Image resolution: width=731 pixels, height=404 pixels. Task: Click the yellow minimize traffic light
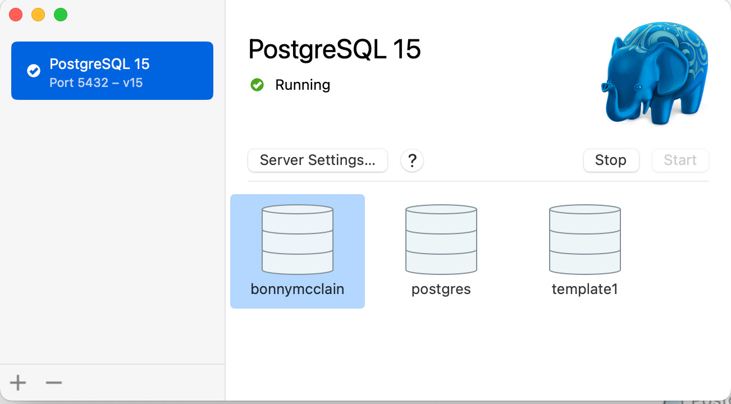[x=38, y=15]
